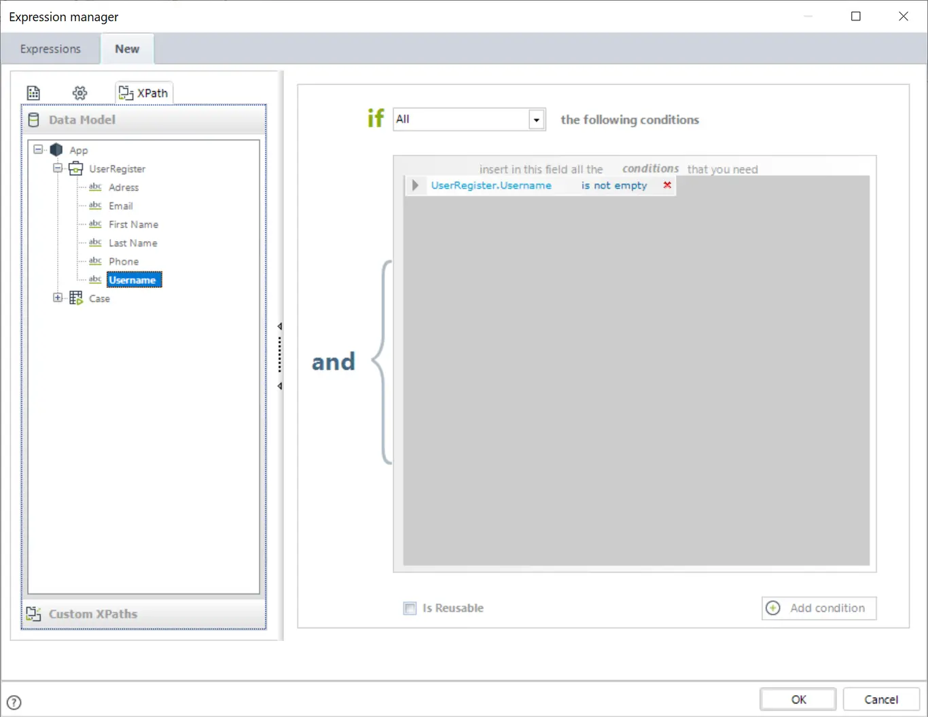The image size is (928, 717).
Task: Open the All conditions dropdown
Action: coord(536,119)
